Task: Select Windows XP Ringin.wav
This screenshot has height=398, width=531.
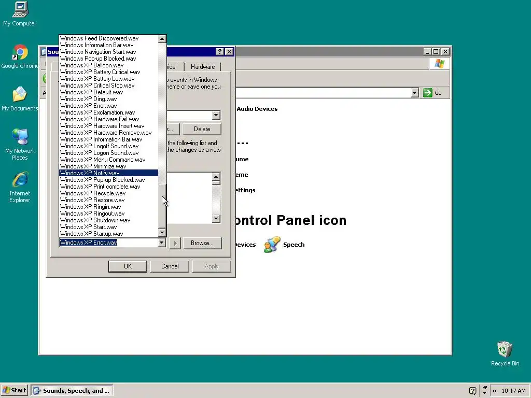Action: (109, 207)
